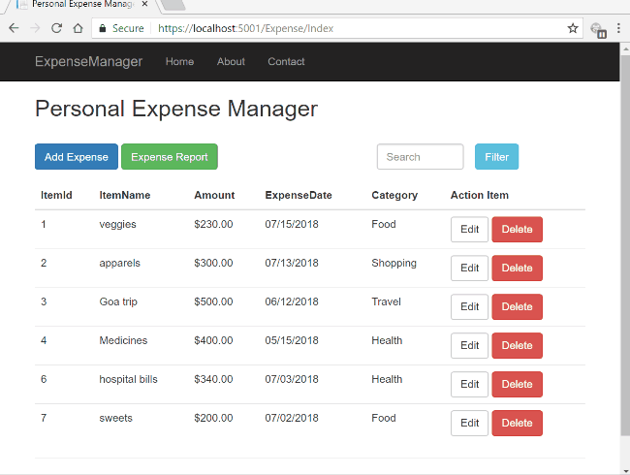Viewport: 630px width, 475px height.
Task: Click the browser back arrow
Action: pyautogui.click(x=14, y=28)
